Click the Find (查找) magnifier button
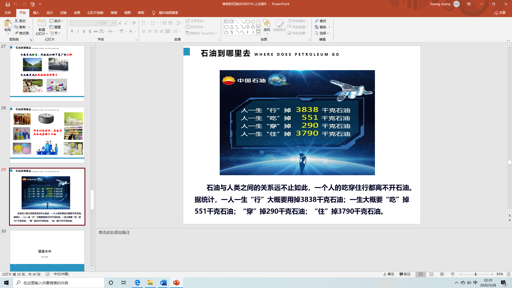 click(x=321, y=21)
